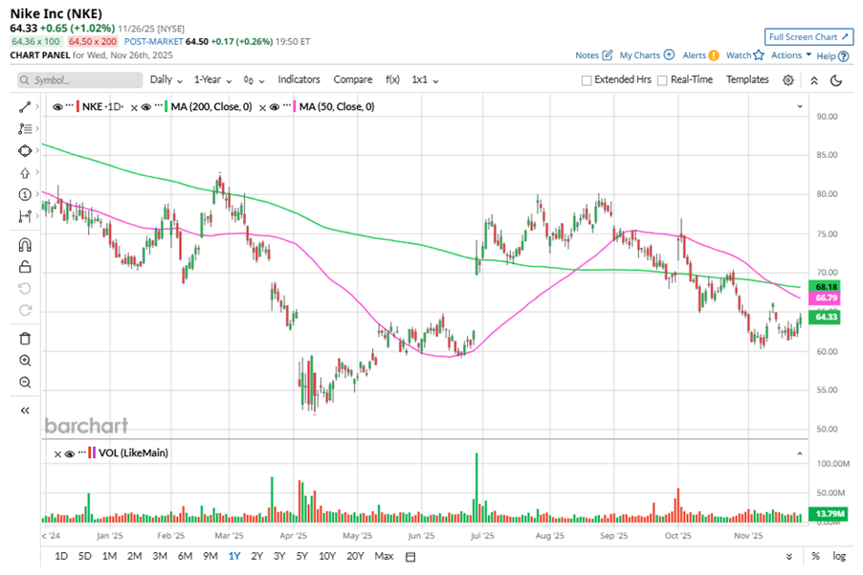Click the Watch star icon

[x=759, y=55]
